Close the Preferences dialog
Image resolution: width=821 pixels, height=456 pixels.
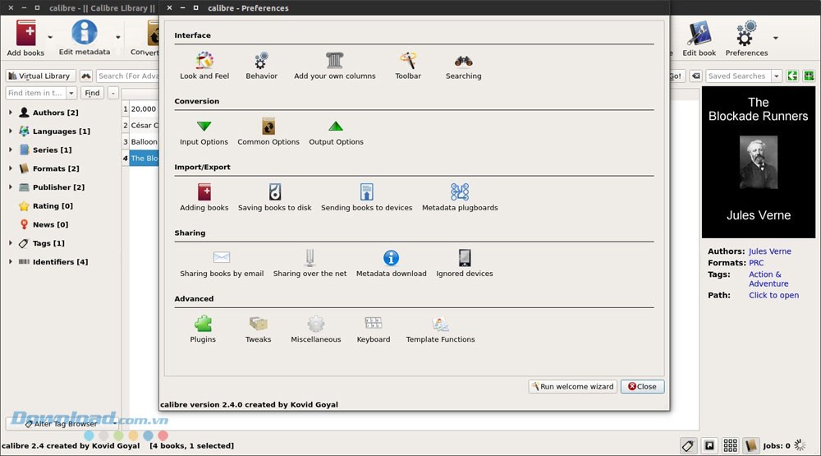click(x=643, y=386)
